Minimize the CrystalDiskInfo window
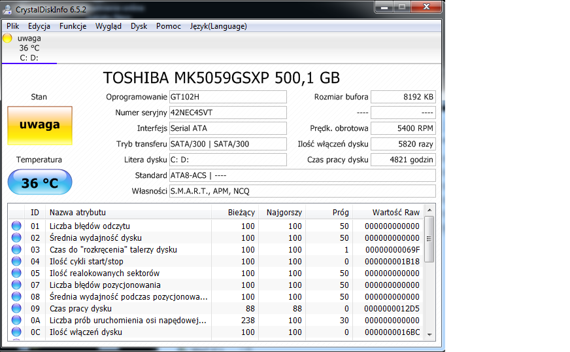 [x=384, y=7]
